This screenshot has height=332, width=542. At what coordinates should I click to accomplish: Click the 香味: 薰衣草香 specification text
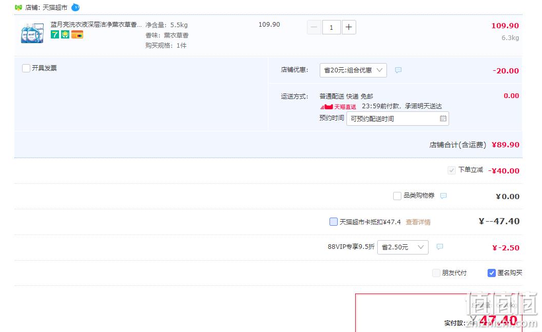[x=167, y=35]
